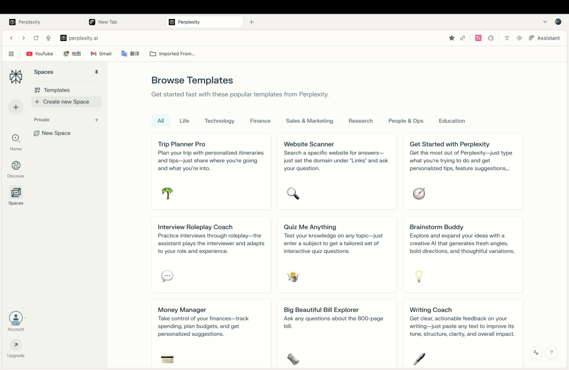
Task: Expand account menu chevron
Action: click(x=25, y=318)
